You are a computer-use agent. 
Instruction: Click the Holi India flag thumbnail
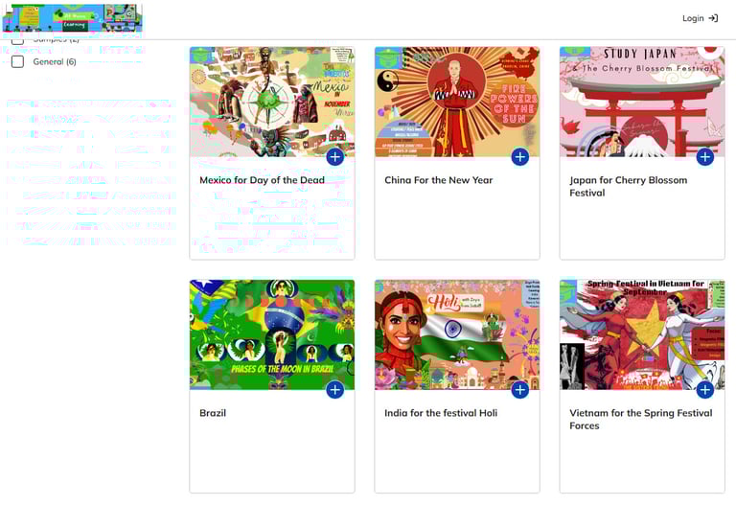pyautogui.click(x=457, y=334)
